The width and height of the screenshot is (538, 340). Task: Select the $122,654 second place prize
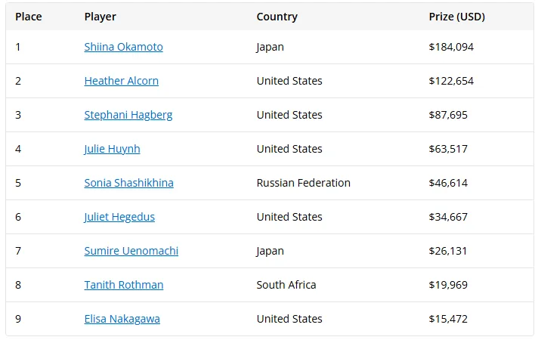(x=451, y=81)
